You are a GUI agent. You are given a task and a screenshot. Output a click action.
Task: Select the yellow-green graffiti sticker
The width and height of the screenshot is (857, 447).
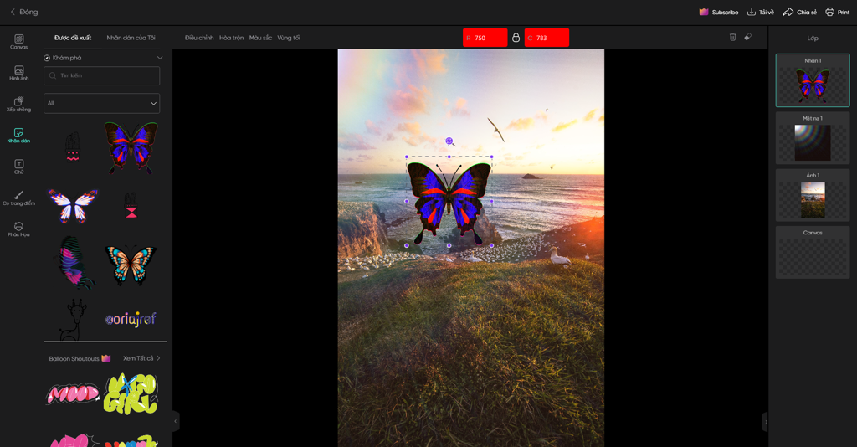click(x=131, y=393)
